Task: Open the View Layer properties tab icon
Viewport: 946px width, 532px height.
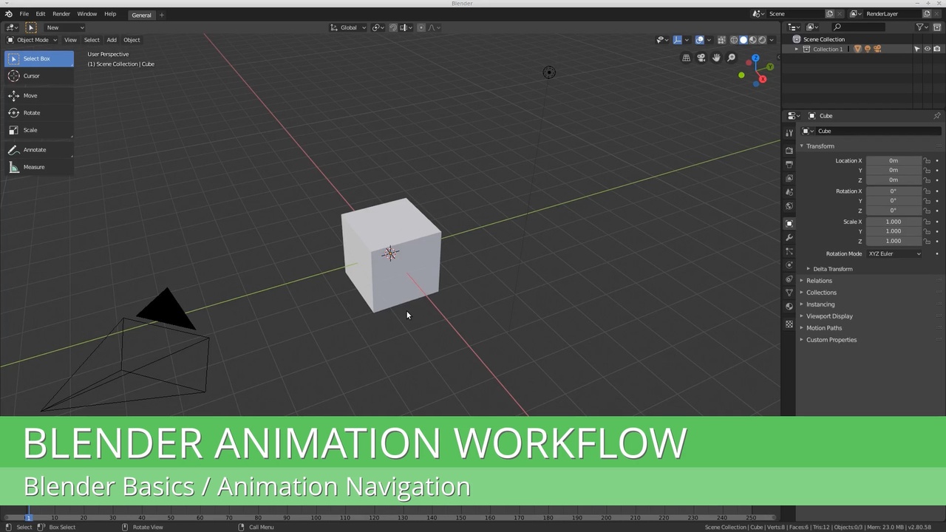Action: click(x=789, y=178)
